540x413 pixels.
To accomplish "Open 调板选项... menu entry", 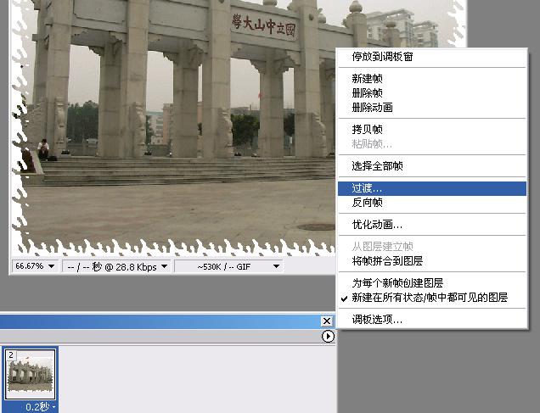I will click(x=432, y=320).
